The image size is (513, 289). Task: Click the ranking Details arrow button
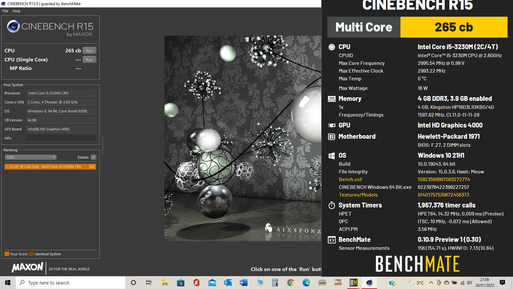point(93,157)
